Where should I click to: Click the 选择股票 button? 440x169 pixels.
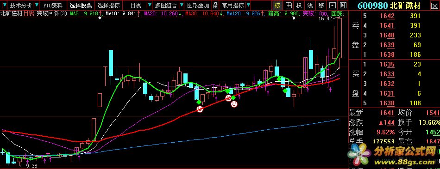(81, 5)
